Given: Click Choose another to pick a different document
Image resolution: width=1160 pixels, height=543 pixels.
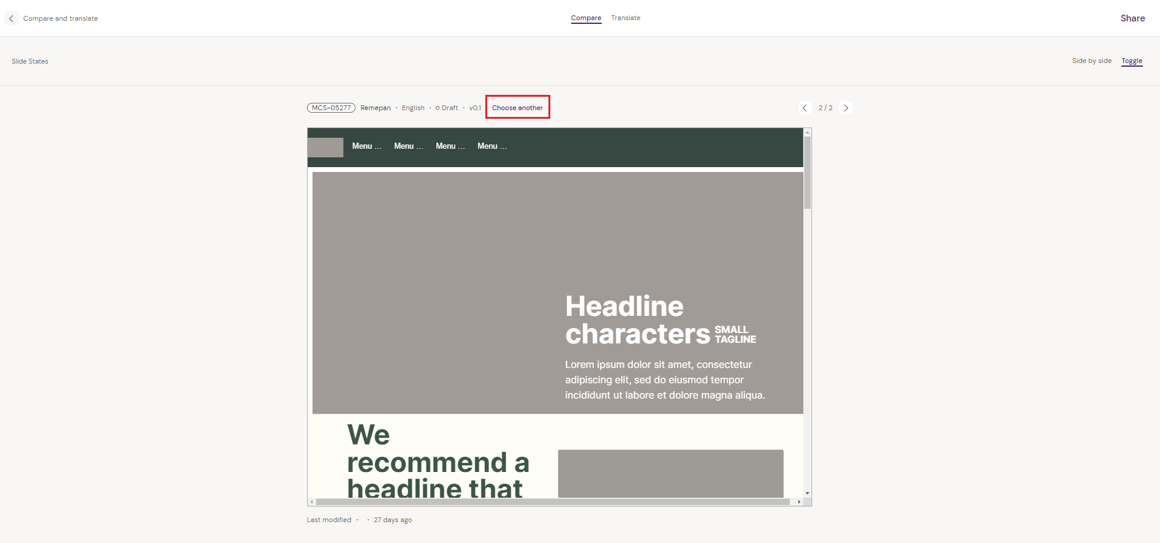Looking at the screenshot, I should (517, 108).
